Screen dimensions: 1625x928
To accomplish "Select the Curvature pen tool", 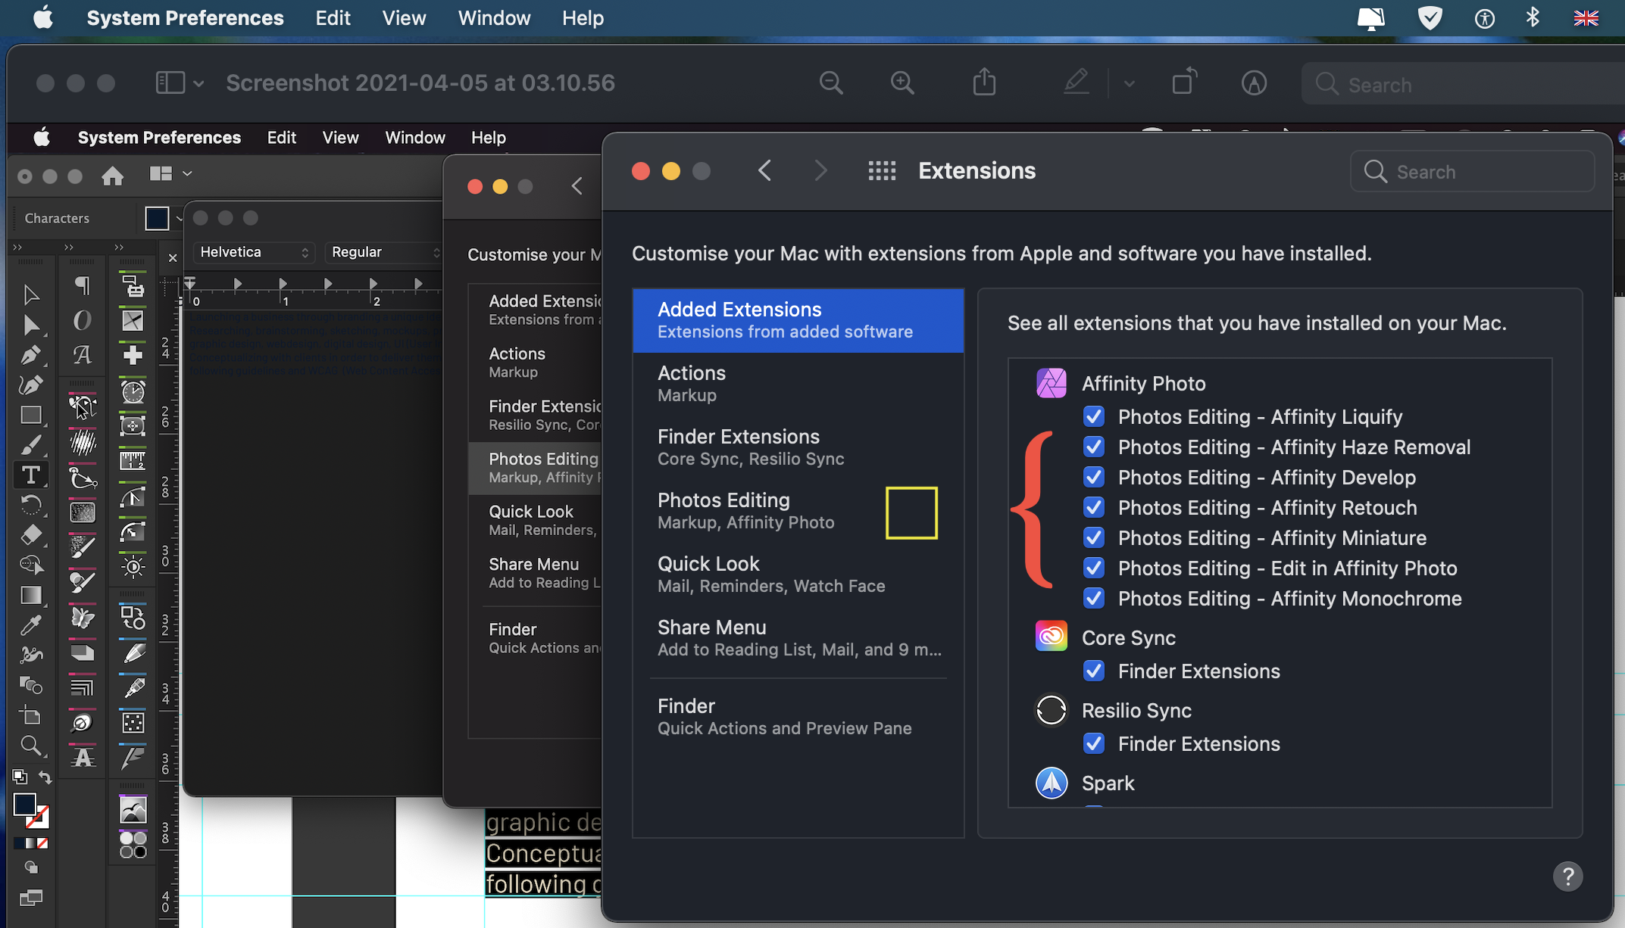I will (x=31, y=385).
